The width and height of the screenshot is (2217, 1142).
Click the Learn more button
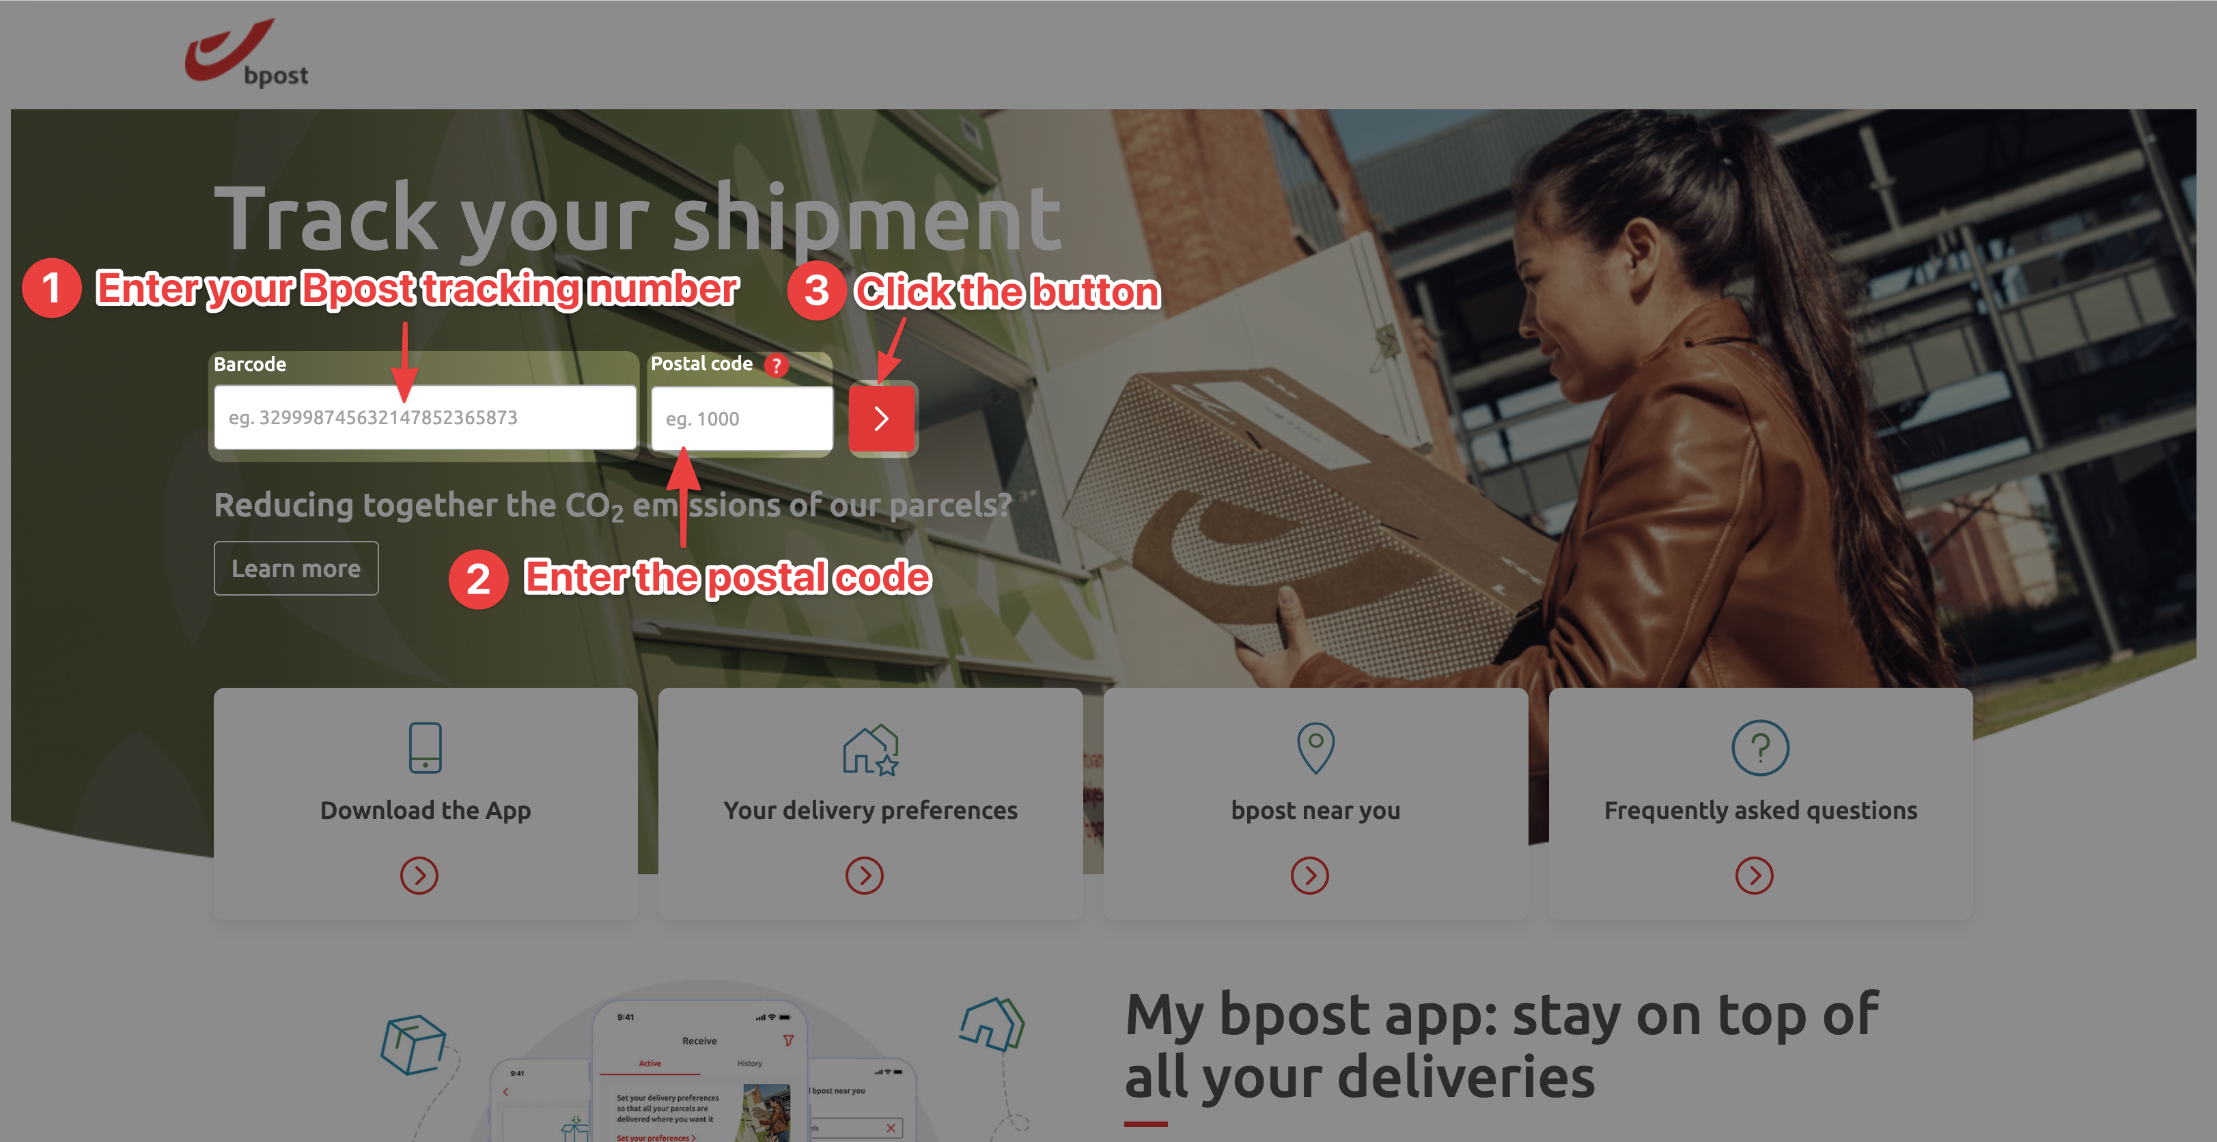[296, 568]
